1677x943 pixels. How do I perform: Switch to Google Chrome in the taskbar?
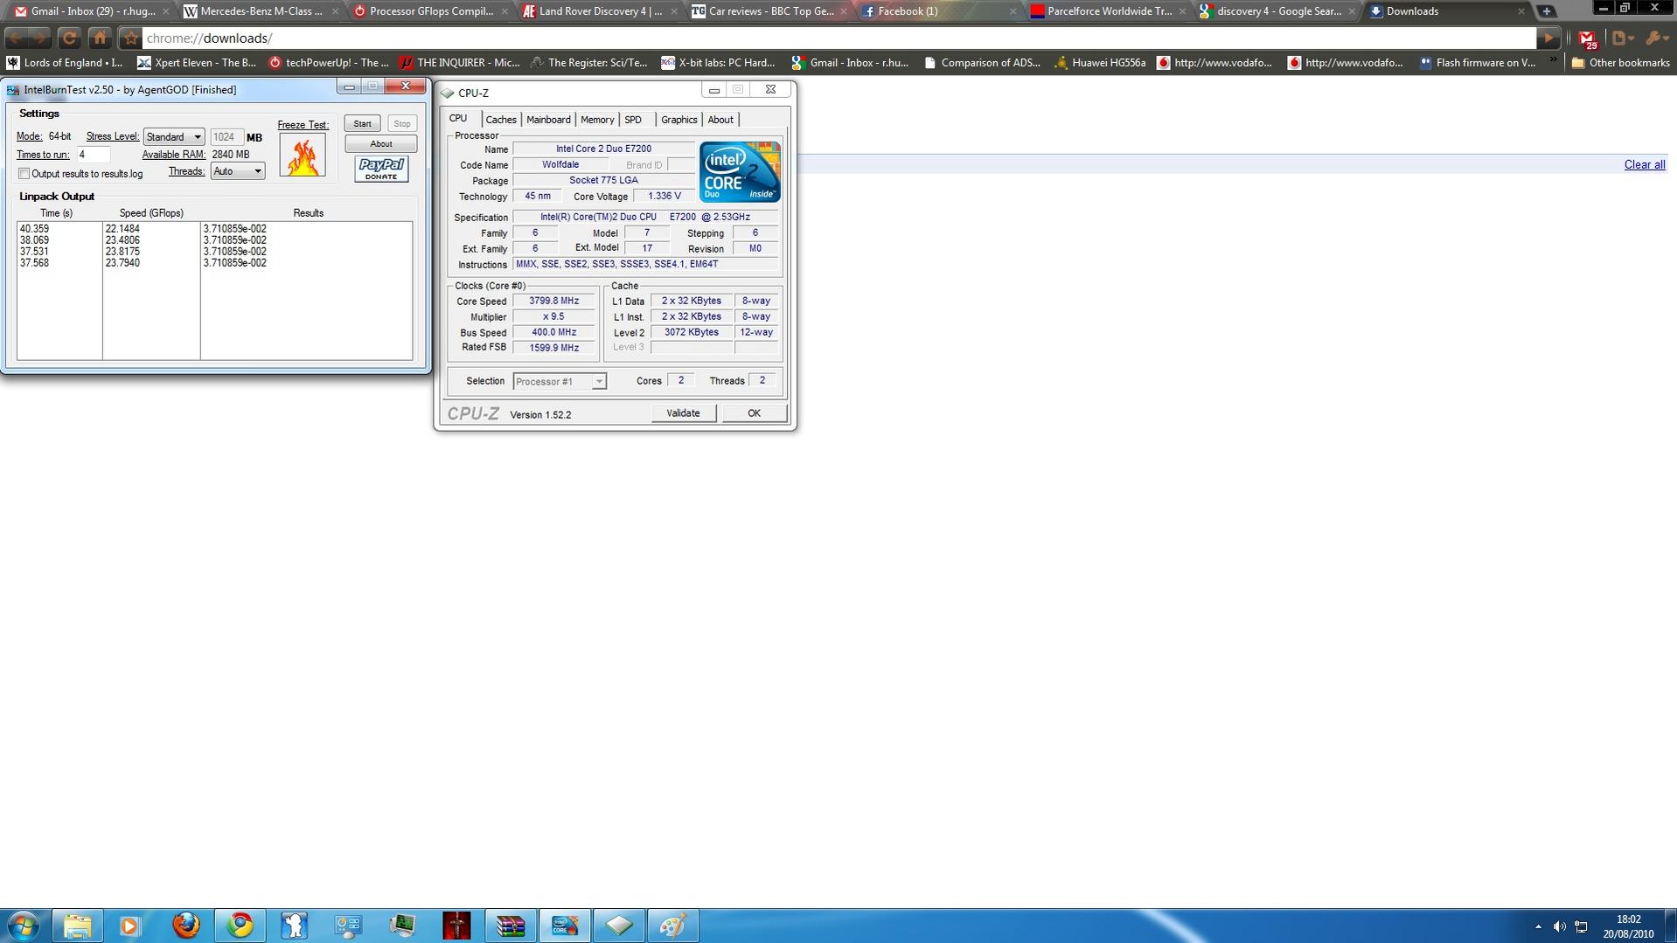[240, 926]
